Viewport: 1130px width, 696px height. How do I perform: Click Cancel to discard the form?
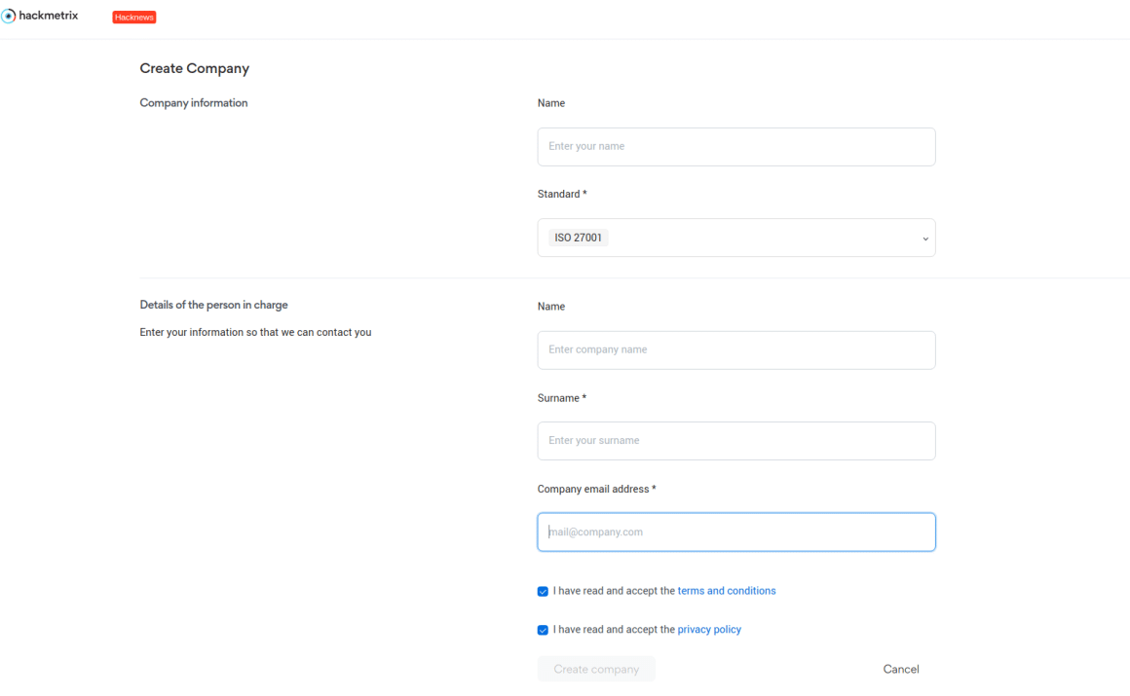tap(900, 669)
